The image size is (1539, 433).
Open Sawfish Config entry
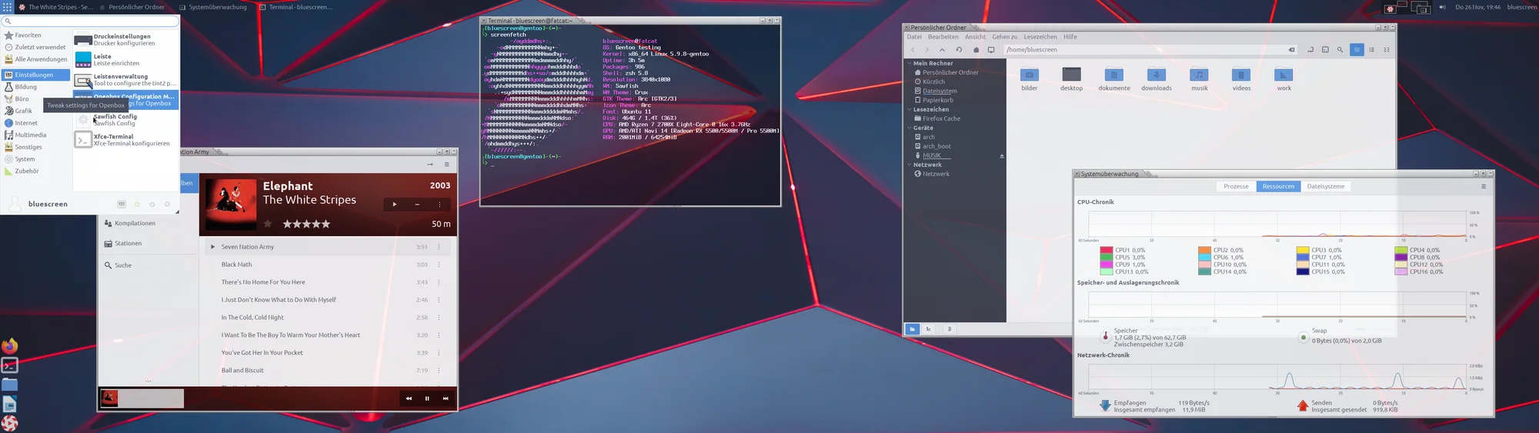point(126,120)
